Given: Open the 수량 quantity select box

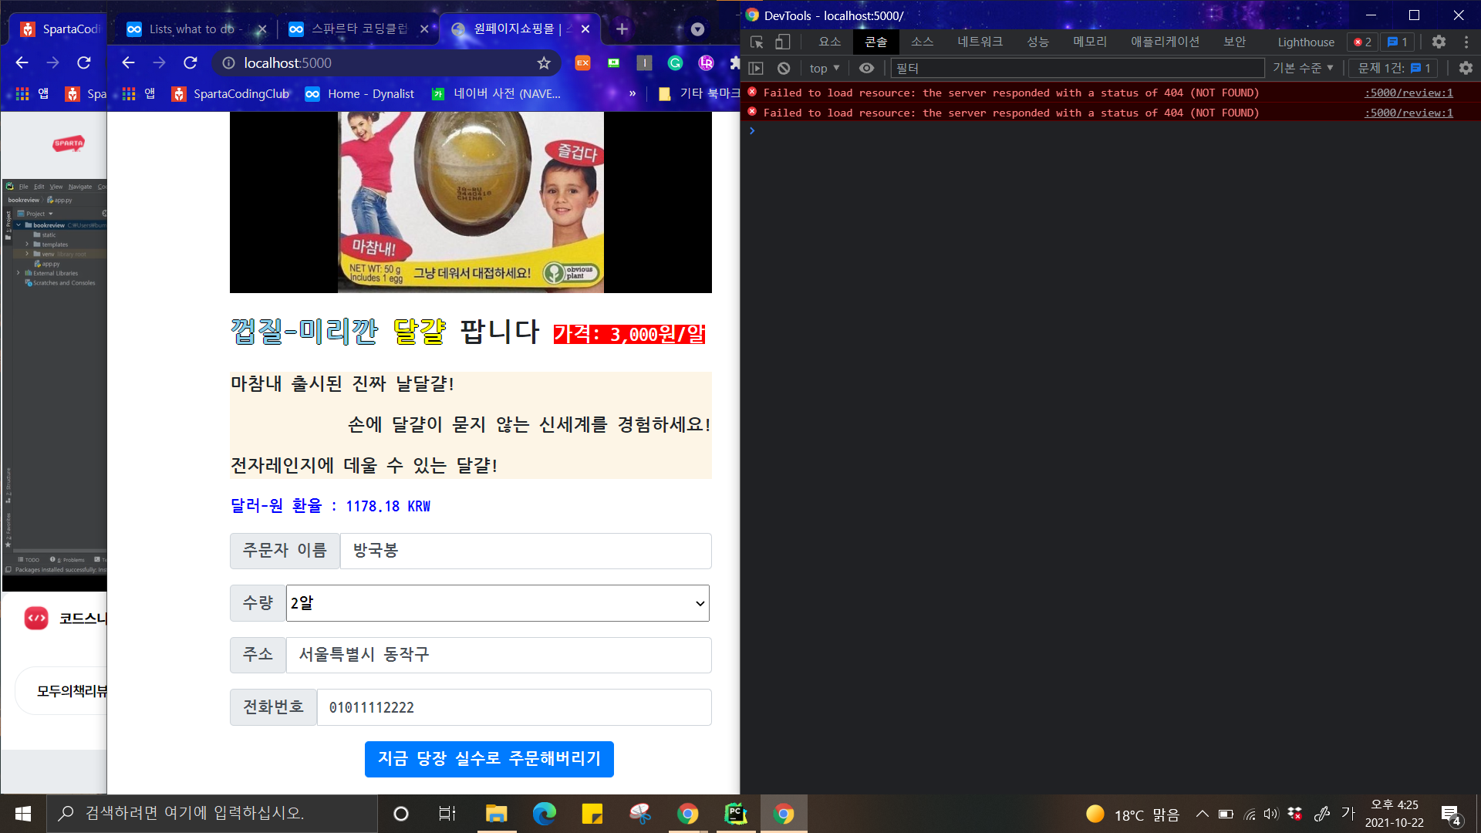Looking at the screenshot, I should coord(498,603).
